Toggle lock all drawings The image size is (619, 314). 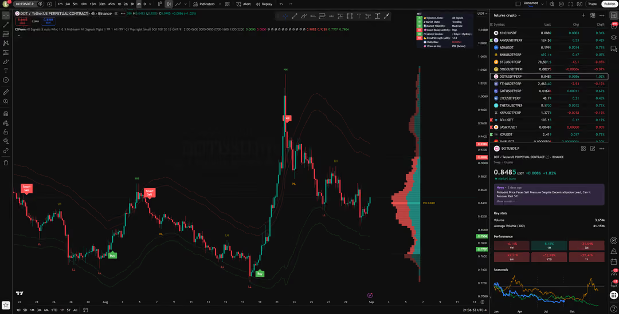pyautogui.click(x=6, y=132)
